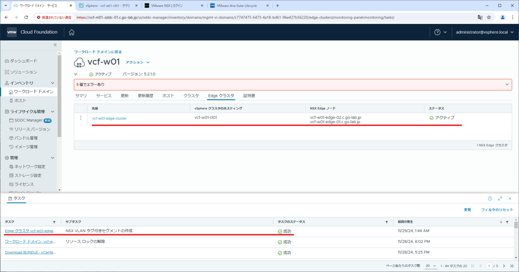519x272 pixels.
Task: Go to first page of tasks
Action: click(472, 266)
